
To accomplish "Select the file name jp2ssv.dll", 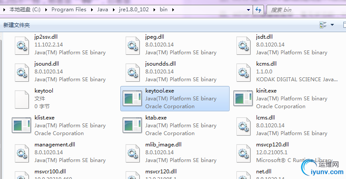I will coord(46,37).
